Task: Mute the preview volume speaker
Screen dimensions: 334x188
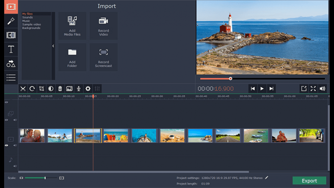Action: [x=322, y=89]
